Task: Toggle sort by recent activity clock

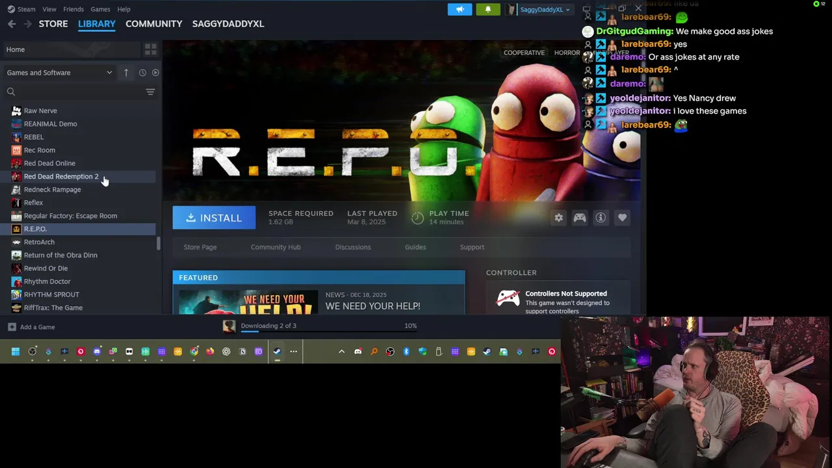Action: pyautogui.click(x=142, y=73)
